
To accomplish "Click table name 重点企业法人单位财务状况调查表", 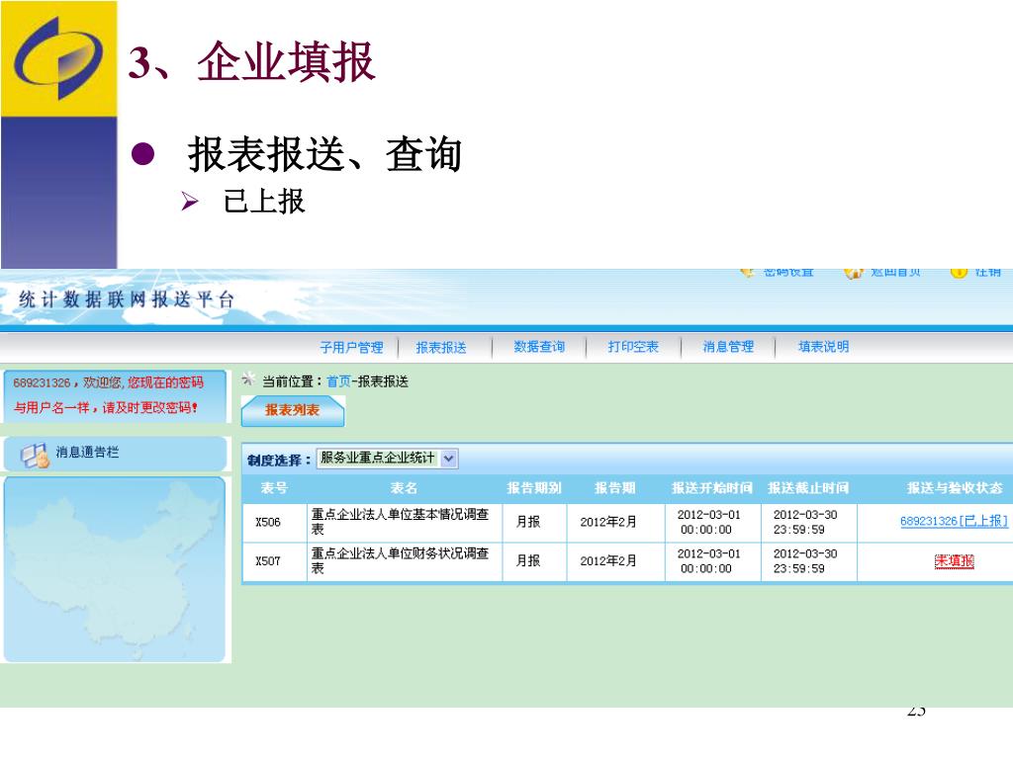I will coord(400,561).
